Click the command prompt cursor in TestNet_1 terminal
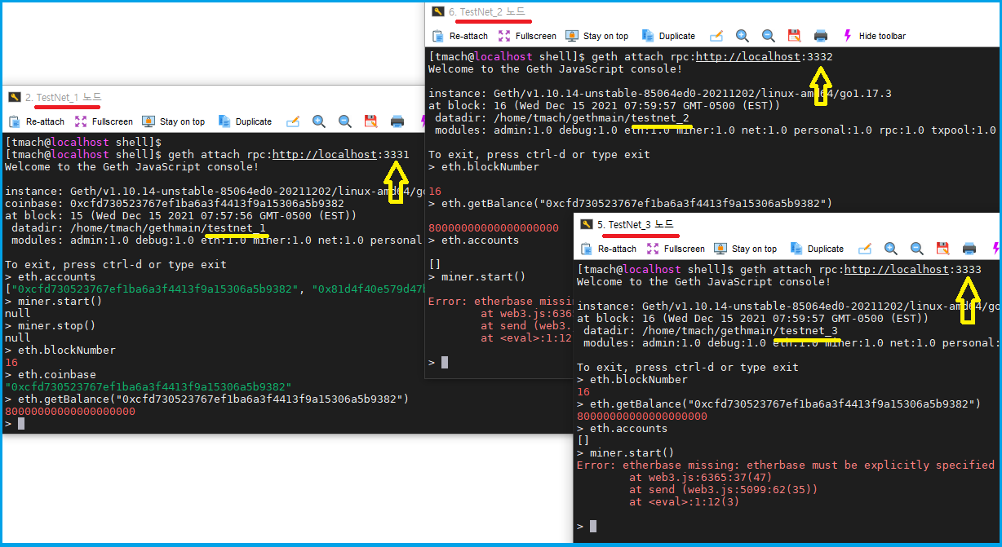The width and height of the screenshot is (1002, 547). 21,423
